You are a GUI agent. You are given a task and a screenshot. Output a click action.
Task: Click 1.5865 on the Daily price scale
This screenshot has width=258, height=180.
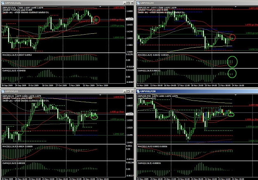(x=130, y=45)
